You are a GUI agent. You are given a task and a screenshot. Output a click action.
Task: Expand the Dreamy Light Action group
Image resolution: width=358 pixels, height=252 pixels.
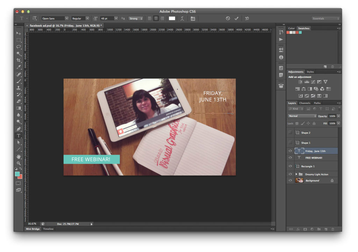[296, 174]
